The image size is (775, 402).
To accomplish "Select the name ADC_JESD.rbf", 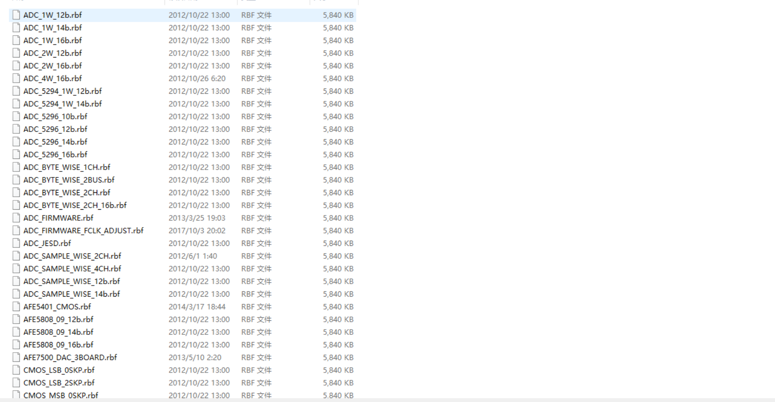I will (x=47, y=243).
